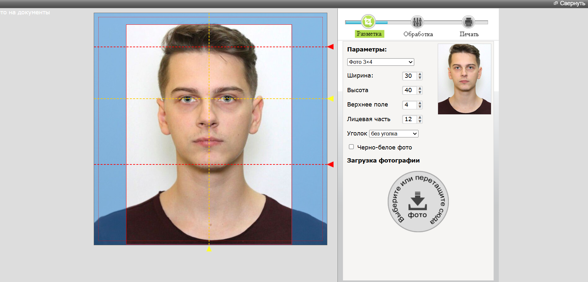Switch to the Разметка tab label
The width and height of the screenshot is (588, 282).
click(369, 34)
